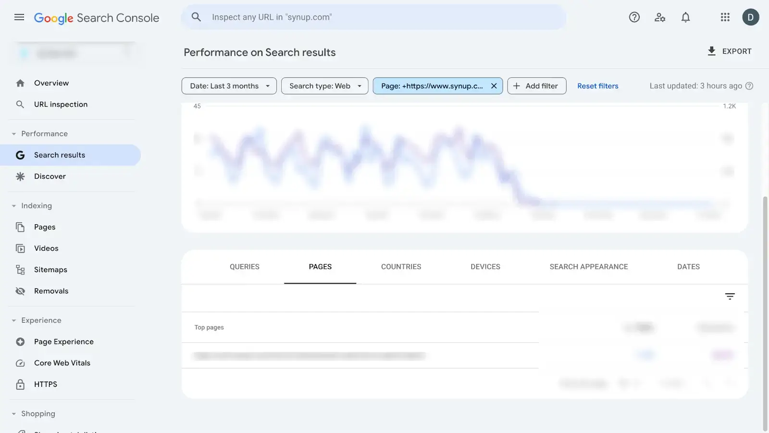
Task: Switch to the Countries tab
Action: coord(401,267)
